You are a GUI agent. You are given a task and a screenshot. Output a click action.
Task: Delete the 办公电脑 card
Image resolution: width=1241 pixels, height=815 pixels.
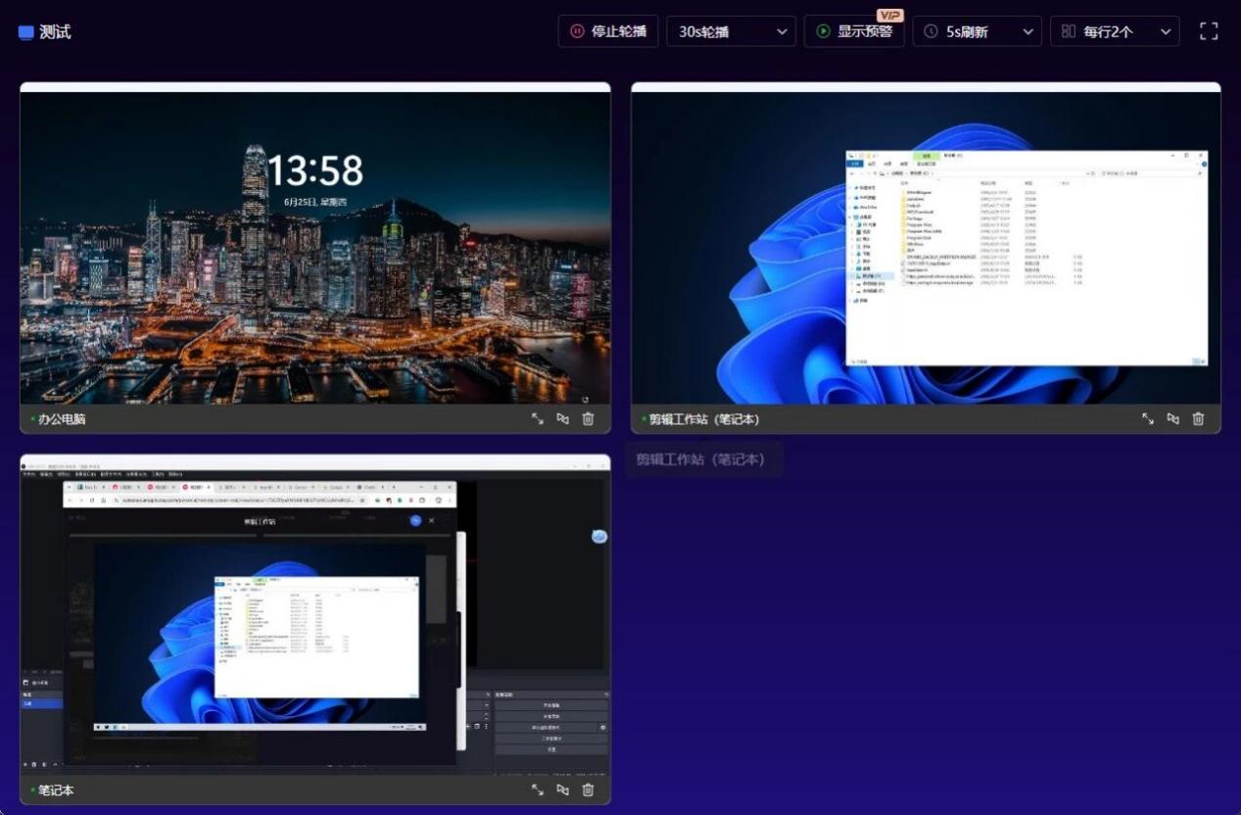point(588,418)
